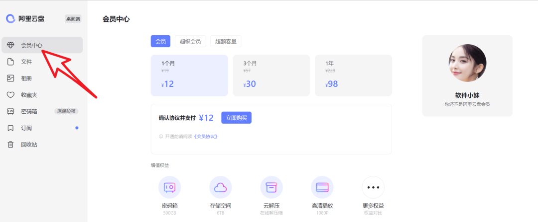The height and width of the screenshot is (222, 538).
Task: Click the photo icon beside 相册
Action: [x=10, y=78]
